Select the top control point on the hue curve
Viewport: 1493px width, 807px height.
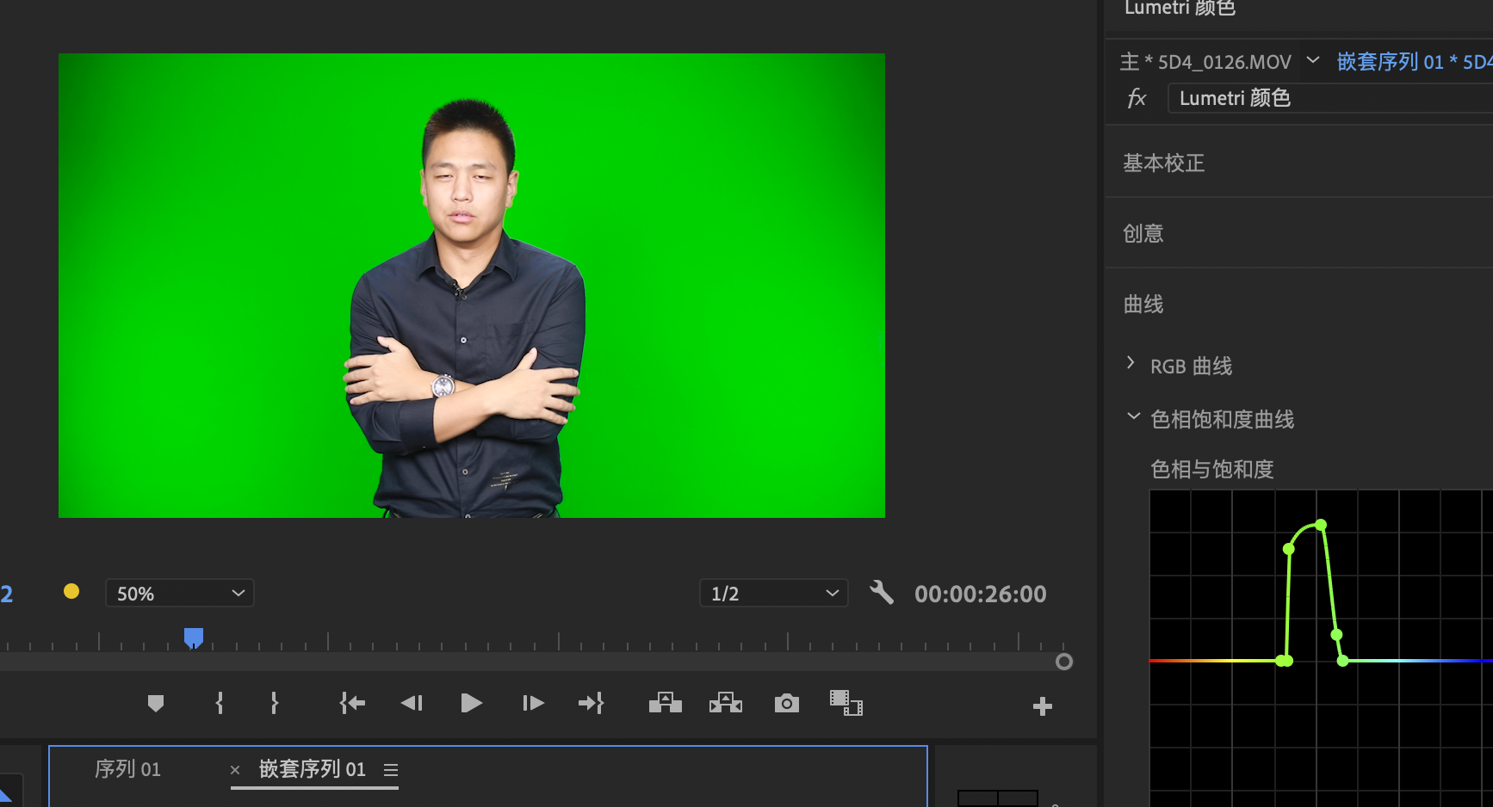(1321, 525)
